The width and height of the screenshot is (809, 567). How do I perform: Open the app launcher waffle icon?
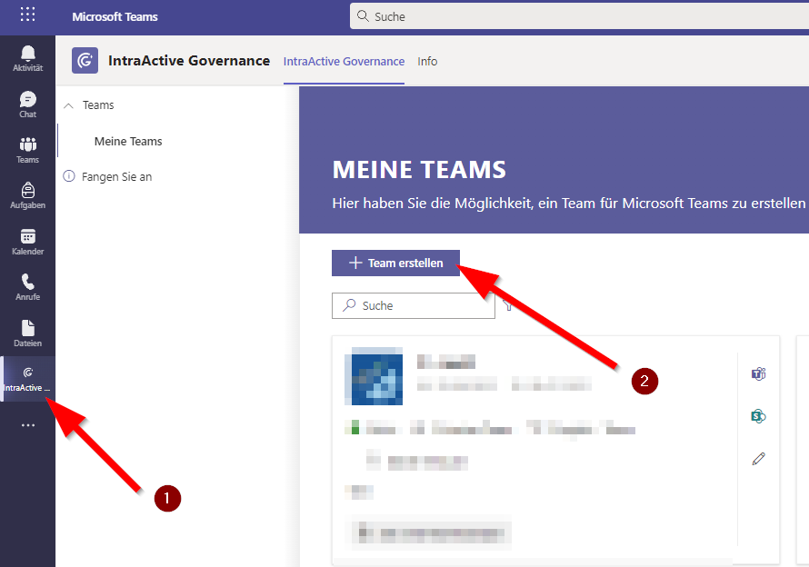pyautogui.click(x=28, y=15)
